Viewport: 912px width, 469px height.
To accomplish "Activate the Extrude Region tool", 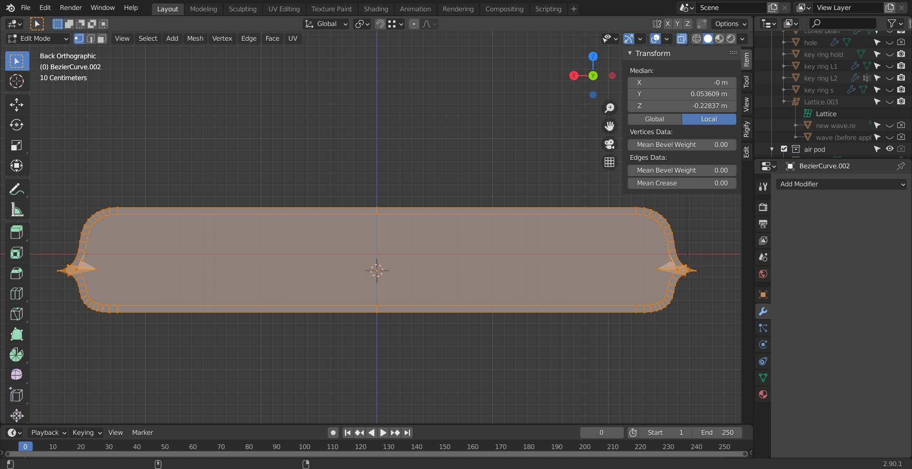I will pyautogui.click(x=17, y=232).
